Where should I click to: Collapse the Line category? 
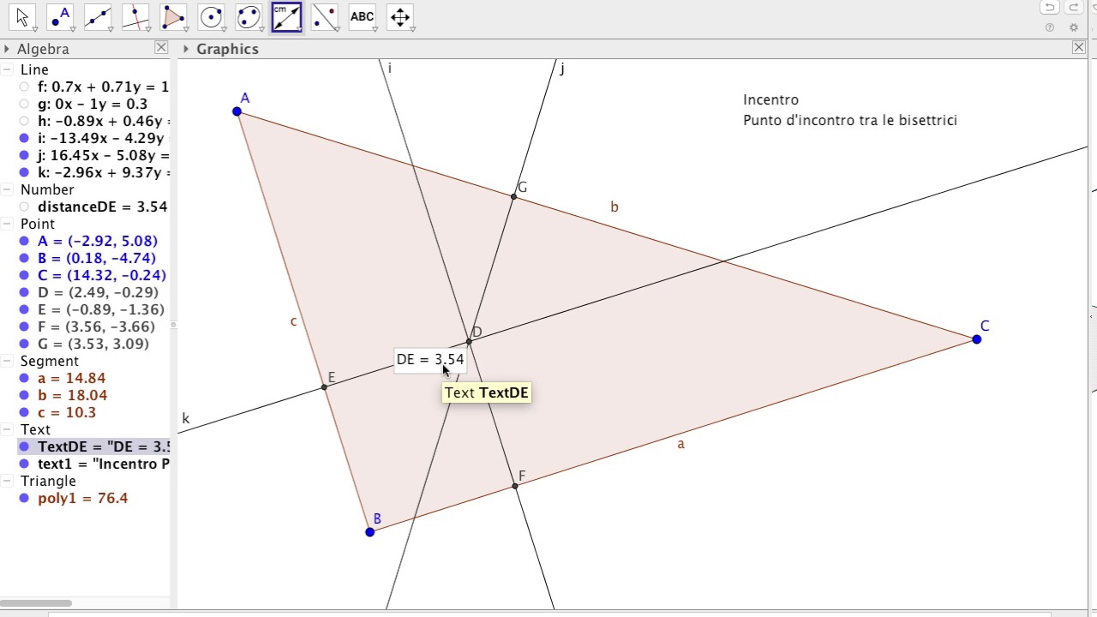coord(7,69)
